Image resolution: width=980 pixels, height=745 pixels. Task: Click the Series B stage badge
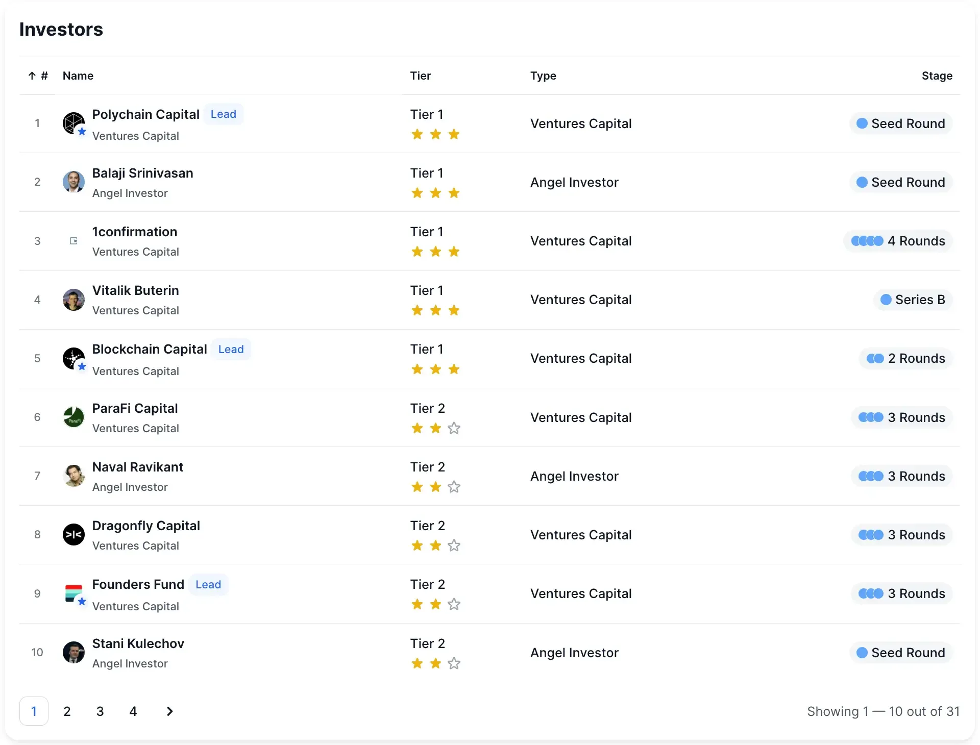point(913,300)
